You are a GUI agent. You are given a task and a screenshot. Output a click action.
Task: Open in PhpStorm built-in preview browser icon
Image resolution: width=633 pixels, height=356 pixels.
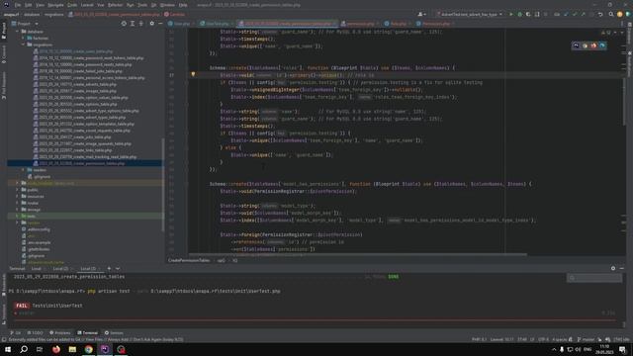[576, 45]
